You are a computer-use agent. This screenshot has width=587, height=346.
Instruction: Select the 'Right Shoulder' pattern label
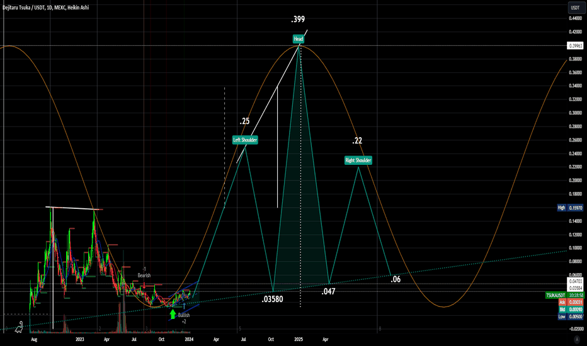[358, 160]
